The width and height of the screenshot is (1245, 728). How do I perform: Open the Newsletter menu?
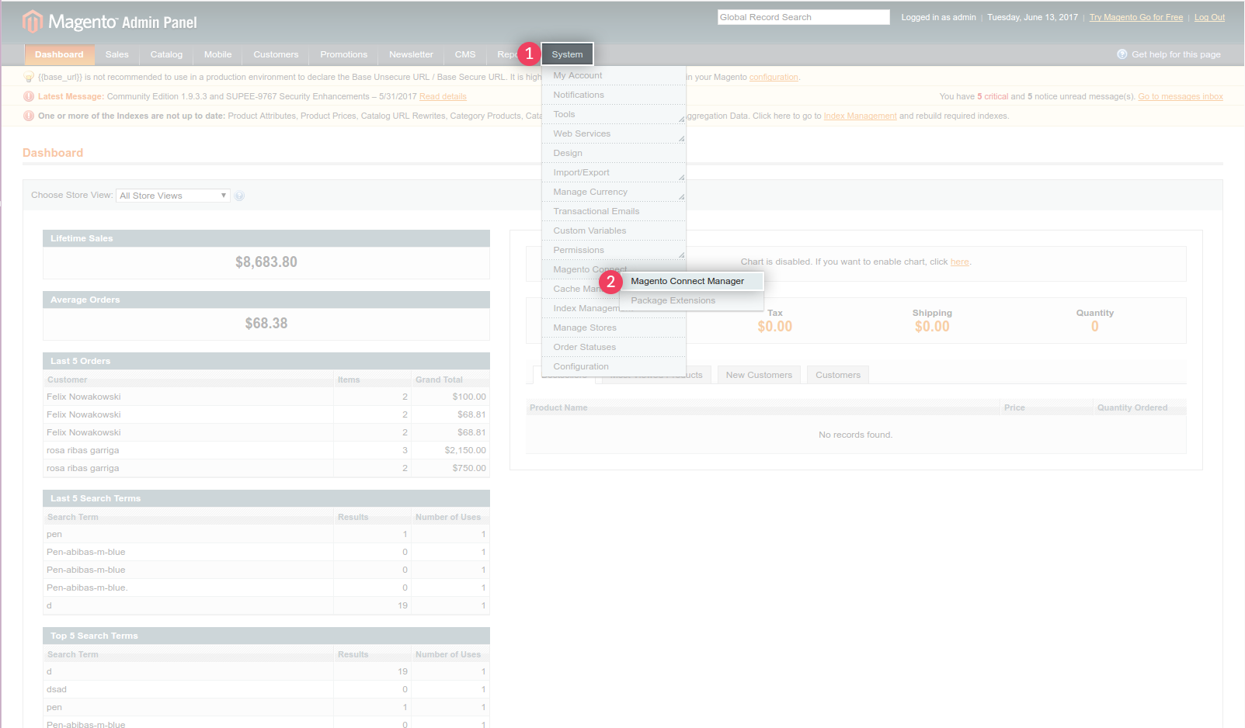(412, 54)
